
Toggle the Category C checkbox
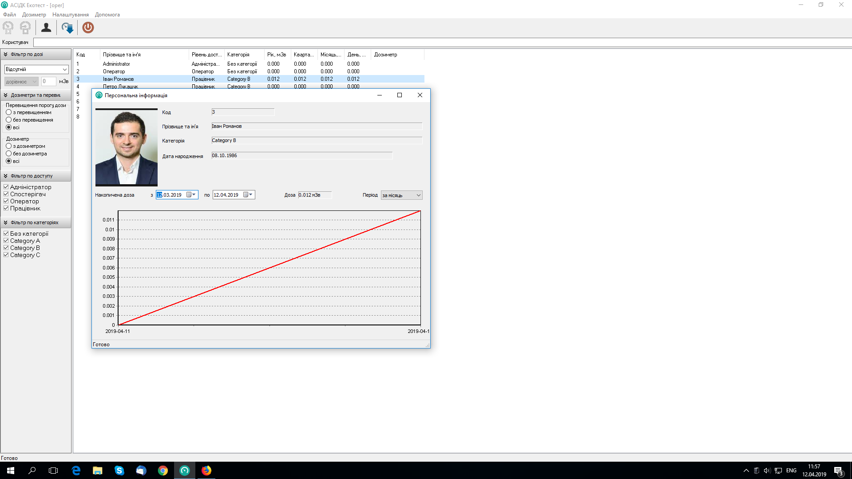(6, 255)
